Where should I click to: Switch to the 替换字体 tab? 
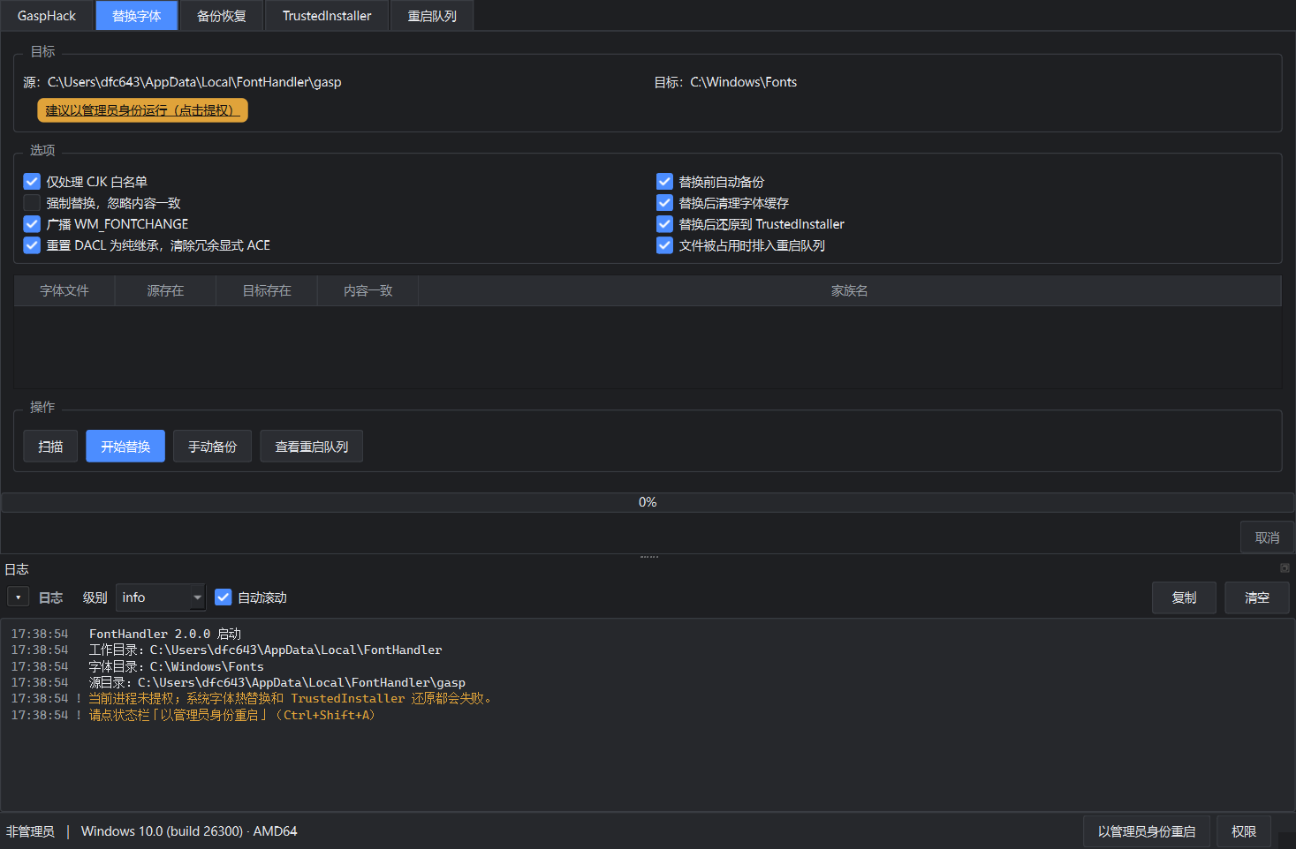137,16
